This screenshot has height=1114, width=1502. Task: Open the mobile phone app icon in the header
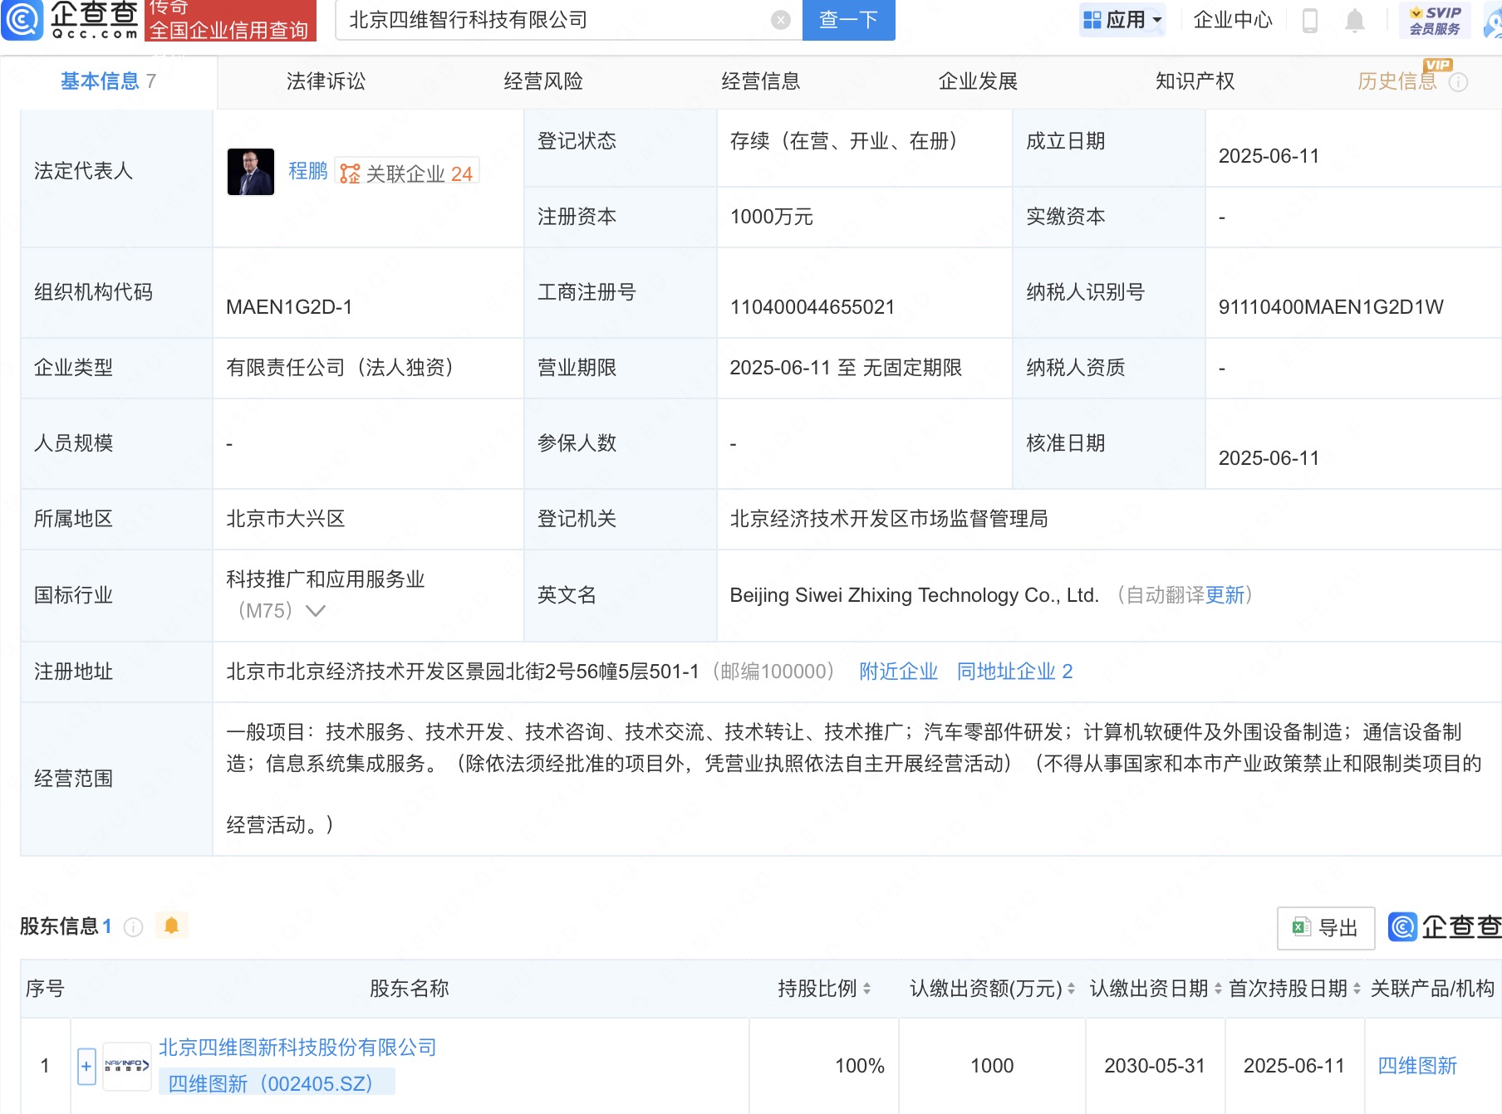(1310, 20)
